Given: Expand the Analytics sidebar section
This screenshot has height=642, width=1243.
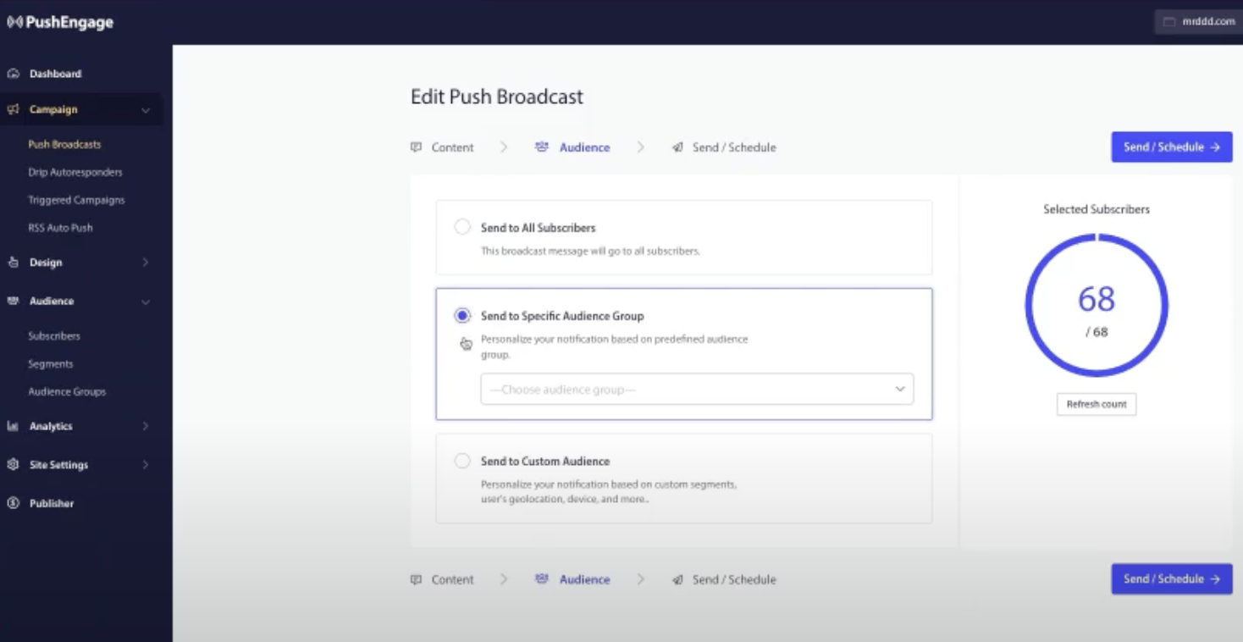Looking at the screenshot, I should 144,426.
